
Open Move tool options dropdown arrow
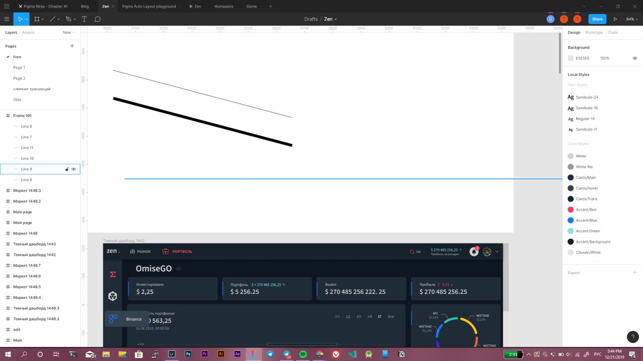point(26,19)
